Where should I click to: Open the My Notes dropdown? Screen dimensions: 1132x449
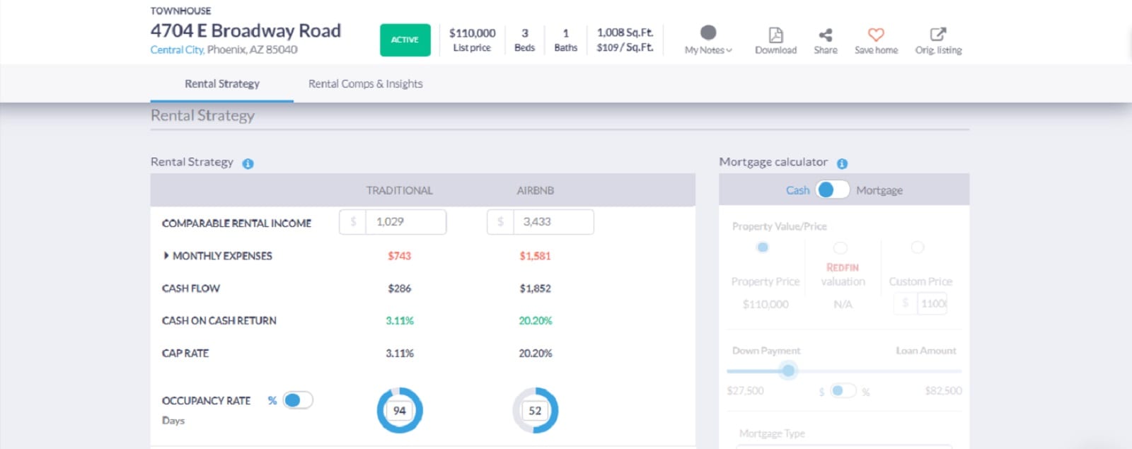pos(708,50)
